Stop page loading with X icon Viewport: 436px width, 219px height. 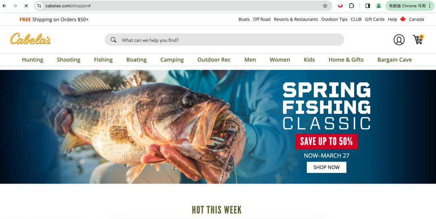(x=26, y=6)
